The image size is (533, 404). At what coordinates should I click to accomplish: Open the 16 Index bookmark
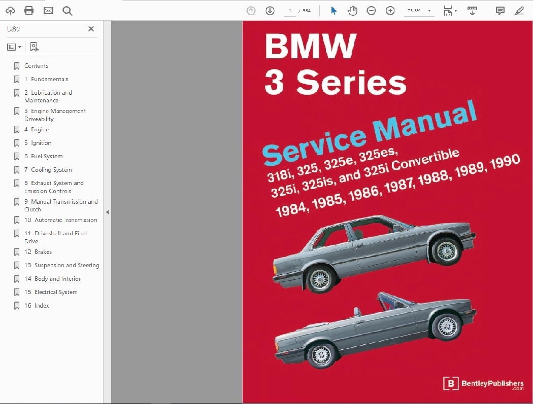click(37, 306)
